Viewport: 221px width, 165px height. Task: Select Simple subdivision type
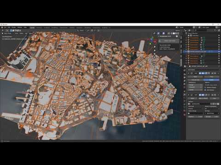point(211,80)
